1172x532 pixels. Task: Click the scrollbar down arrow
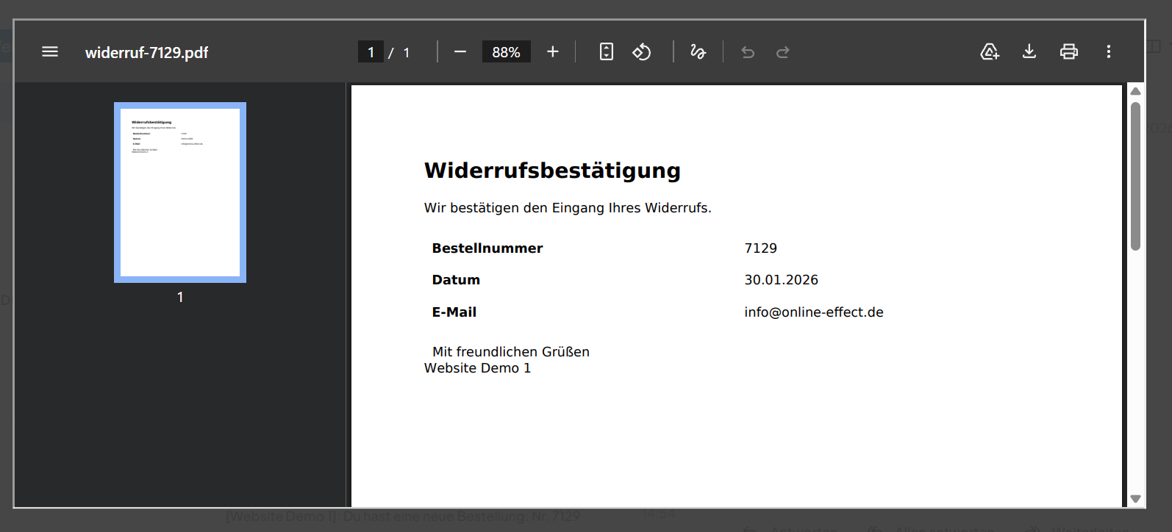(x=1135, y=499)
